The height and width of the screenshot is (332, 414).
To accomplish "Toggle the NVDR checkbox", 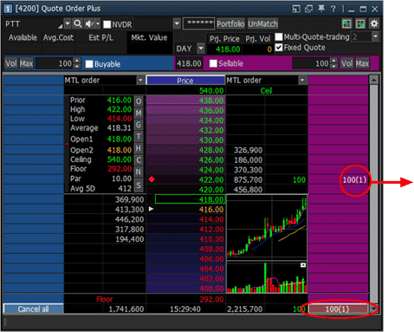I will tap(107, 24).
